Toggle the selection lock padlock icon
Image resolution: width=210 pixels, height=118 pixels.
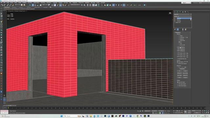(140, 111)
